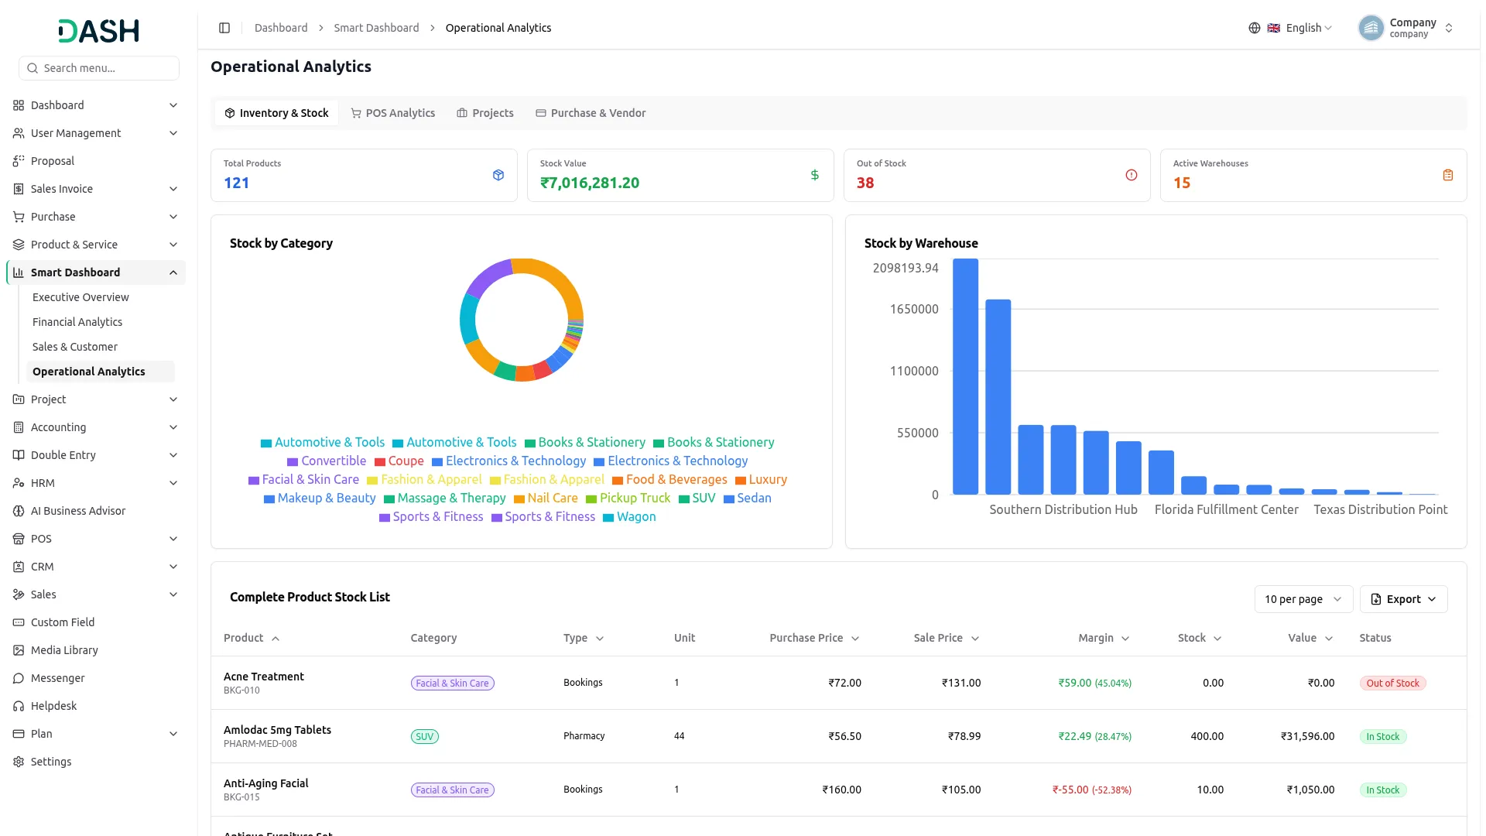Collapse the Smart Dashboard chevron
Viewport: 1486px width, 836px height.
point(173,272)
